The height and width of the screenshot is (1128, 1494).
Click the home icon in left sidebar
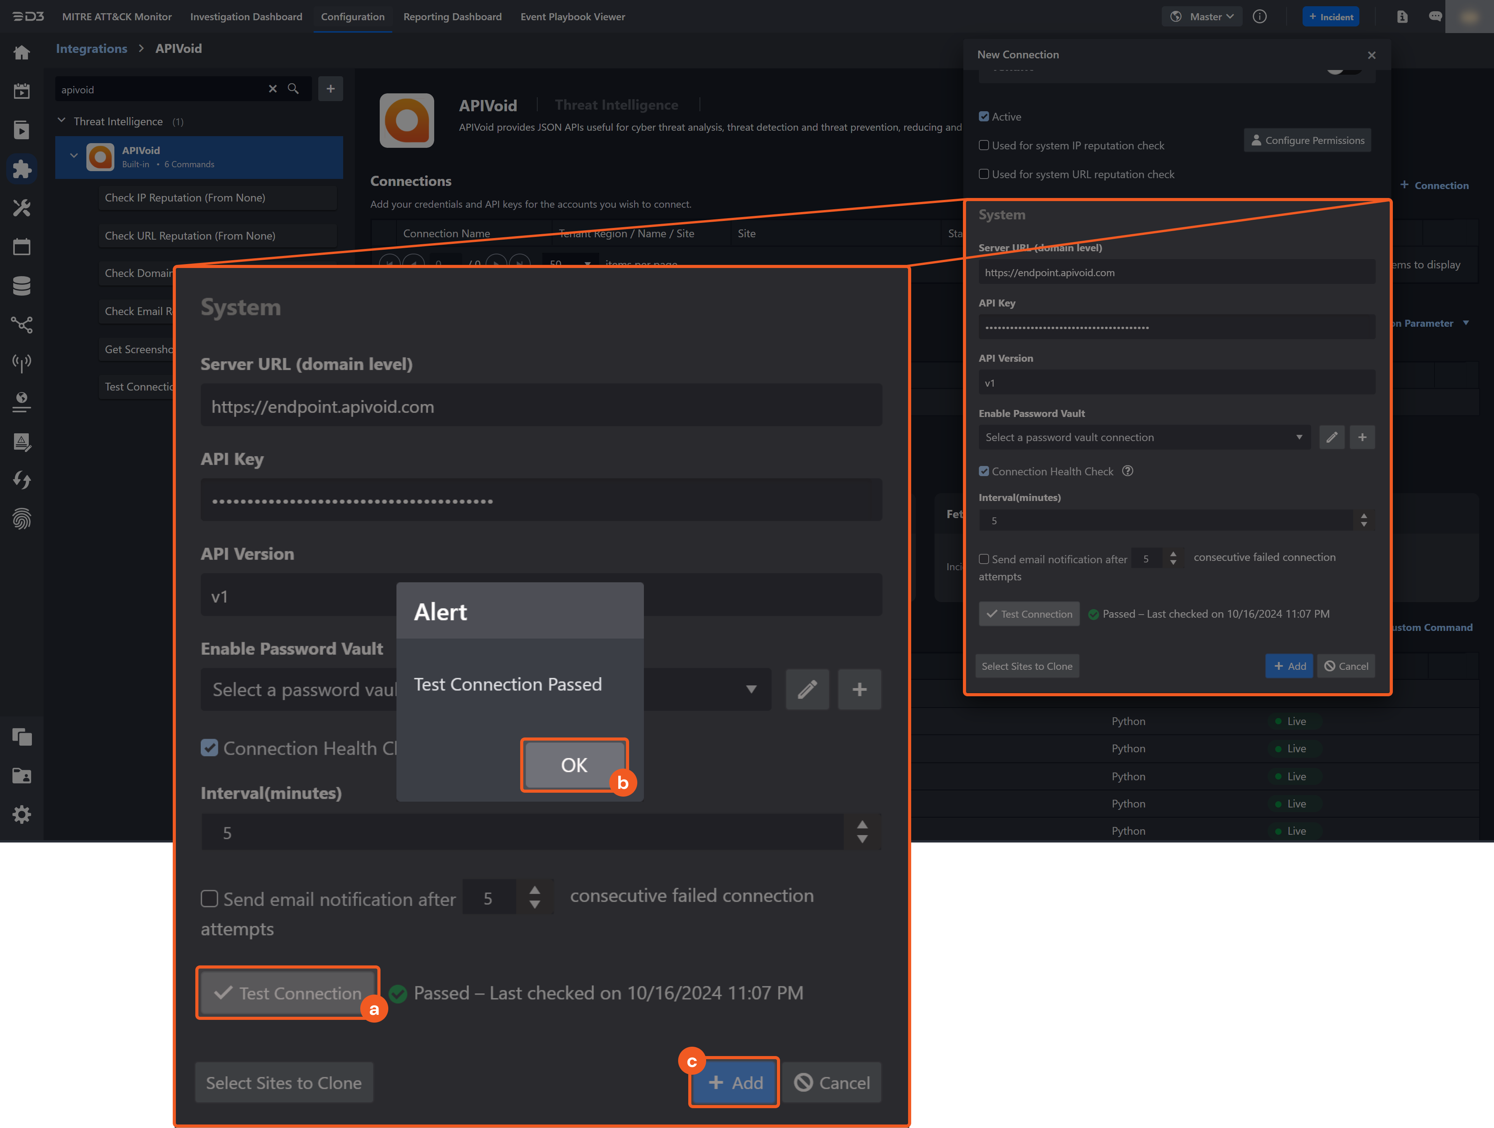point(22,53)
